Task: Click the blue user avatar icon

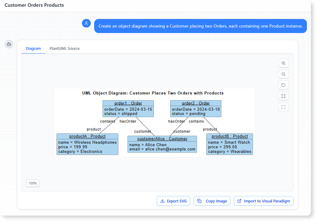Action: click(86, 23)
